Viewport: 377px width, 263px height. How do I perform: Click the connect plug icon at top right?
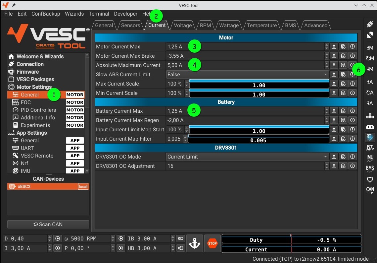pyautogui.click(x=370, y=24)
